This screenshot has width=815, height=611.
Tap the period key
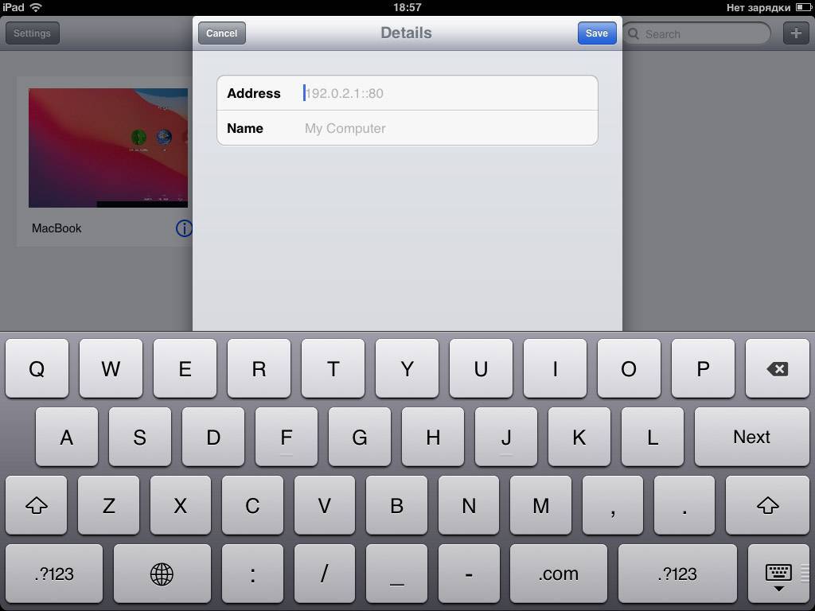click(684, 505)
